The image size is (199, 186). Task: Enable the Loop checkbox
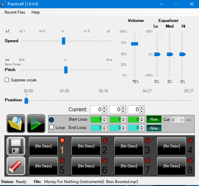(51, 127)
